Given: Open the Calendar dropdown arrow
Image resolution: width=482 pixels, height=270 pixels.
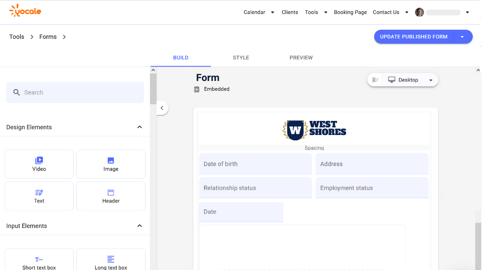Looking at the screenshot, I should tap(272, 12).
